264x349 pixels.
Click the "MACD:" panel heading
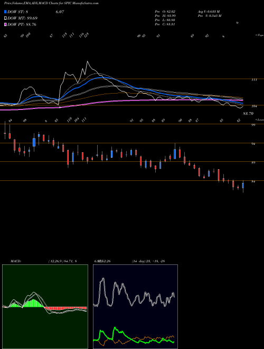coord(16,261)
